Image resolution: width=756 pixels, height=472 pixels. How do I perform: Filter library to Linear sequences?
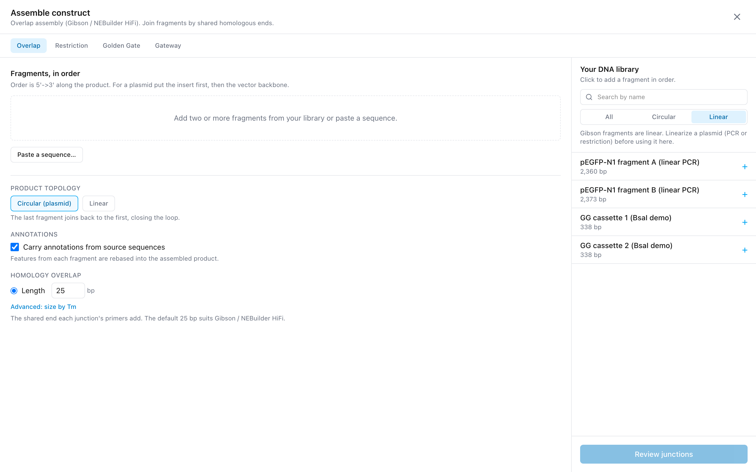point(718,117)
